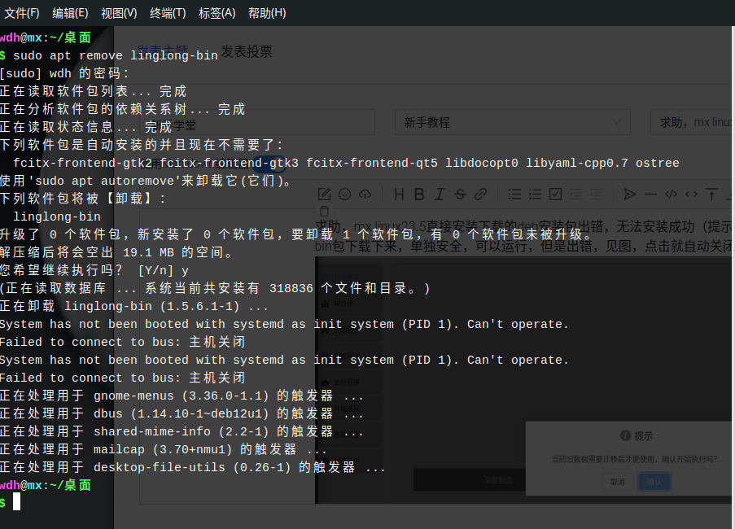Click 'ostree' package name

(657, 163)
